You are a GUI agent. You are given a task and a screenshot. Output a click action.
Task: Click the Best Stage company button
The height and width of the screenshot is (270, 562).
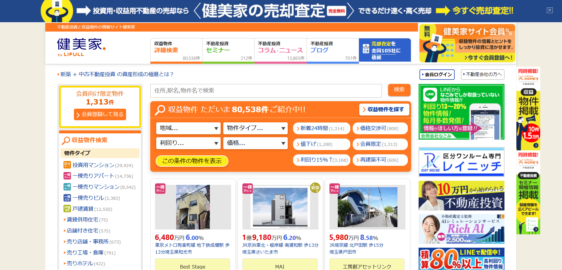click(193, 265)
